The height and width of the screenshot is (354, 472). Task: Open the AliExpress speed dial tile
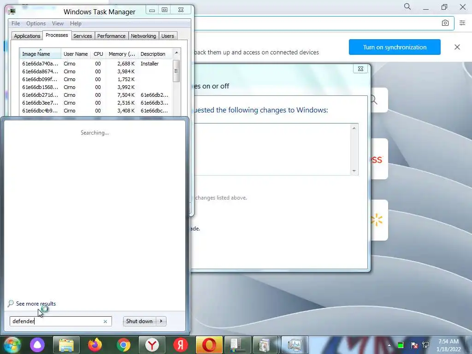(379, 159)
